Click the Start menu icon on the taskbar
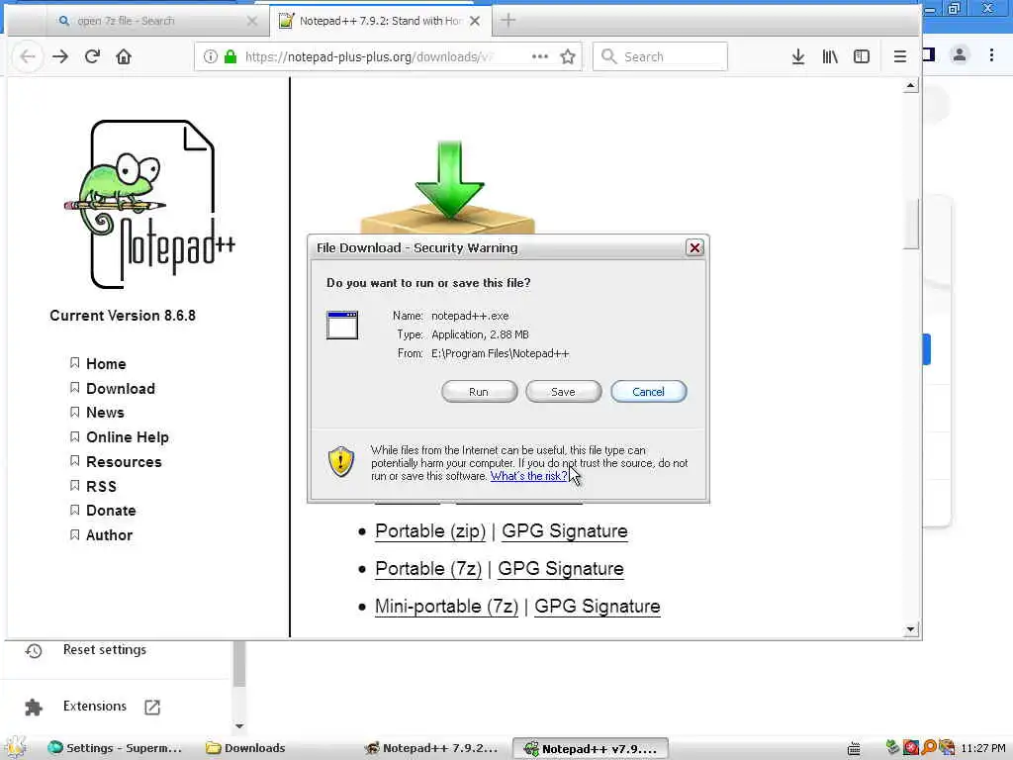Image resolution: width=1013 pixels, height=760 pixels. [x=15, y=748]
